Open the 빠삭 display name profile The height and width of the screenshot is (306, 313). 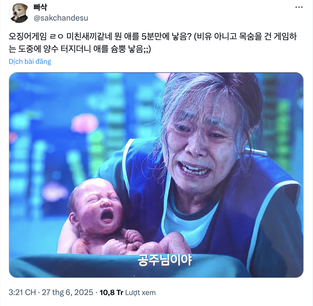[x=40, y=8]
